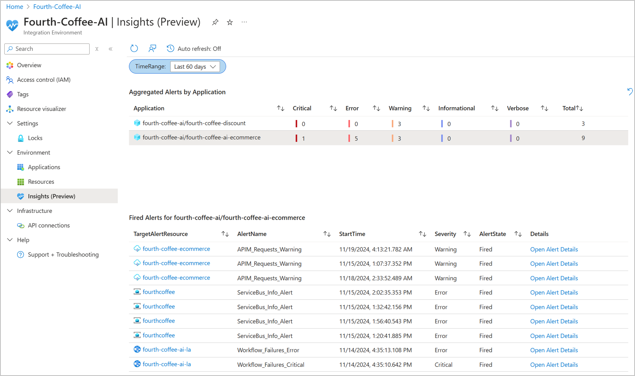The width and height of the screenshot is (635, 376).
Task: Collapse the Settings section in sidebar
Action: pyautogui.click(x=10, y=123)
